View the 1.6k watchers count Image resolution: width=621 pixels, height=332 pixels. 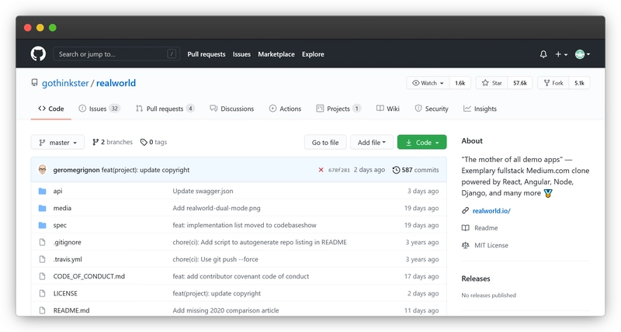(x=460, y=83)
